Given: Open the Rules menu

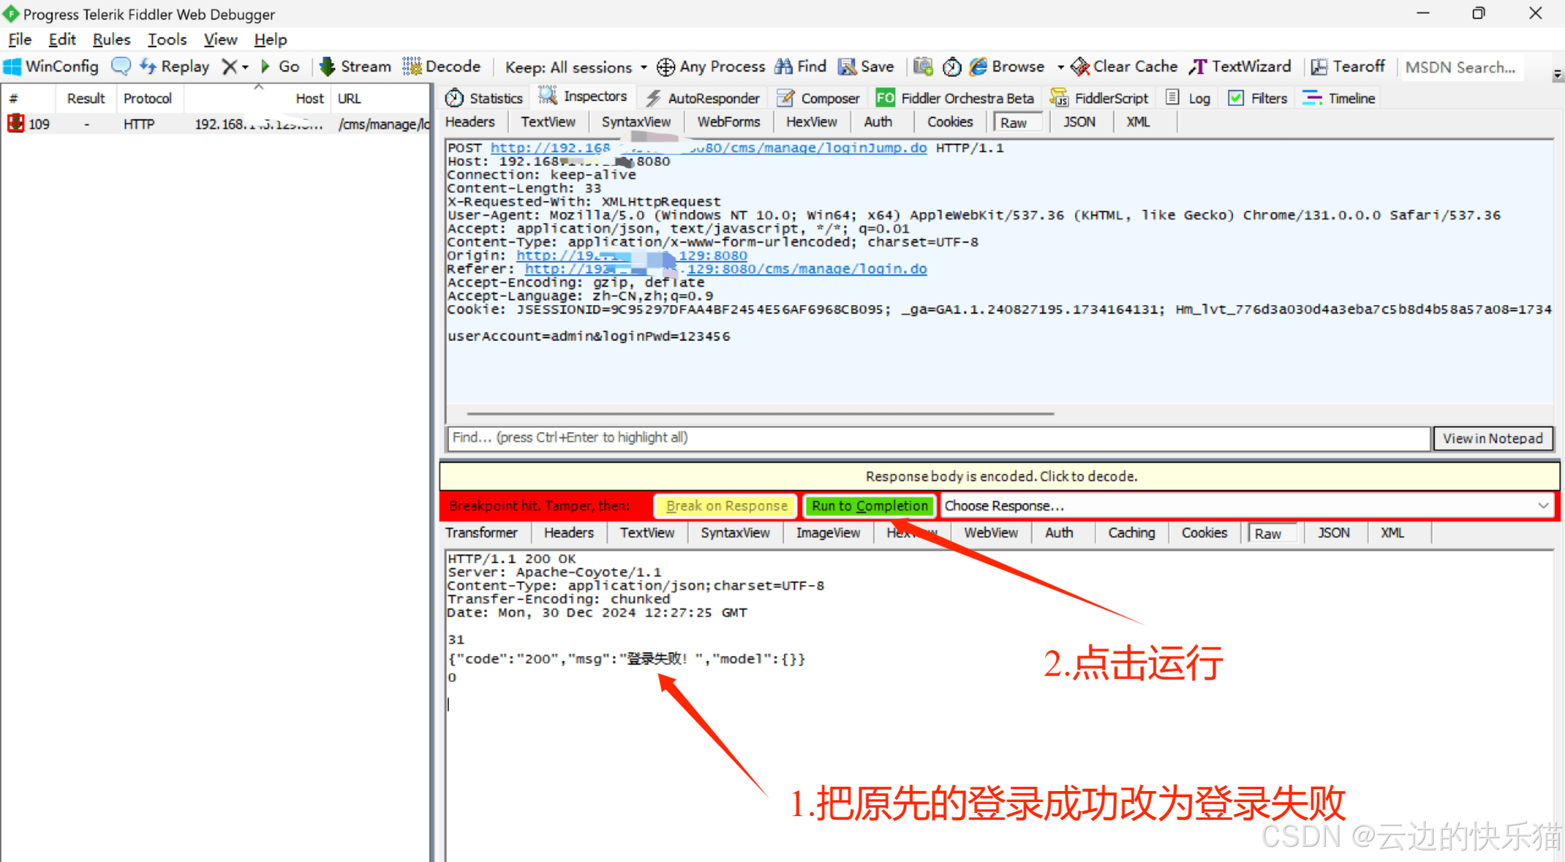Looking at the screenshot, I should pyautogui.click(x=111, y=40).
